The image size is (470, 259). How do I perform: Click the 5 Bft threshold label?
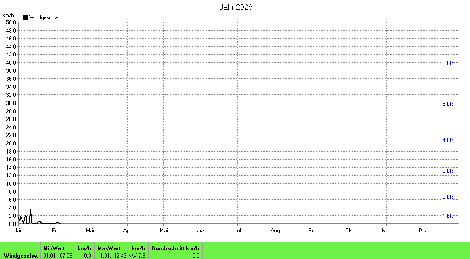(x=448, y=104)
